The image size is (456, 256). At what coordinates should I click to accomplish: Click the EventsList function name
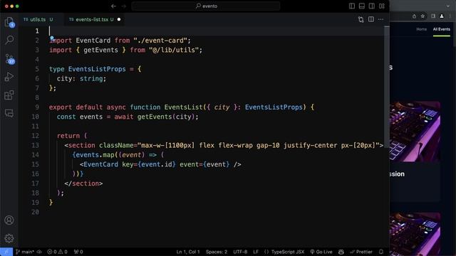pos(183,107)
